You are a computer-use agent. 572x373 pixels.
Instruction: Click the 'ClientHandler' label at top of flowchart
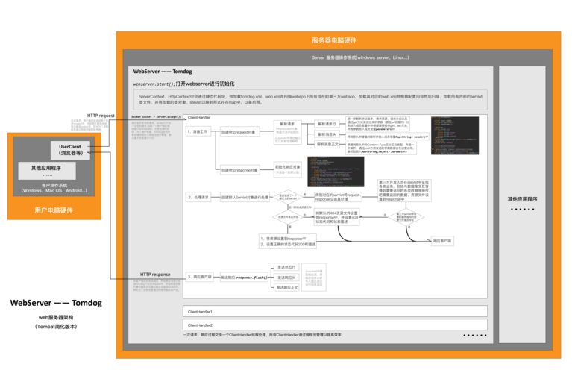click(199, 118)
